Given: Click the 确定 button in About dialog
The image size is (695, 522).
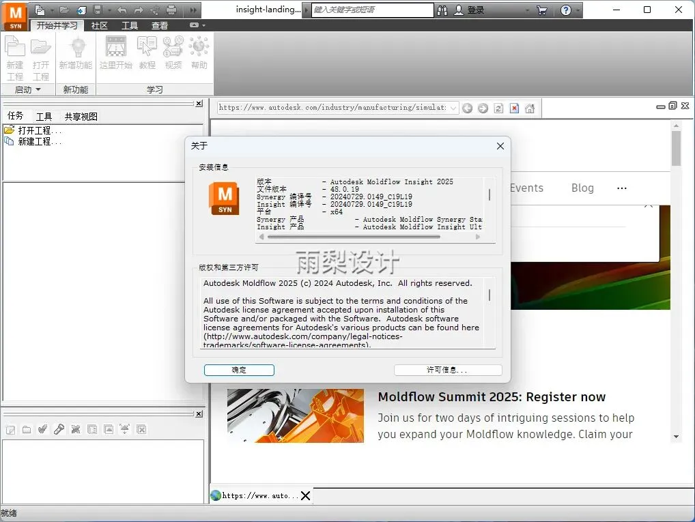Looking at the screenshot, I should 239,370.
